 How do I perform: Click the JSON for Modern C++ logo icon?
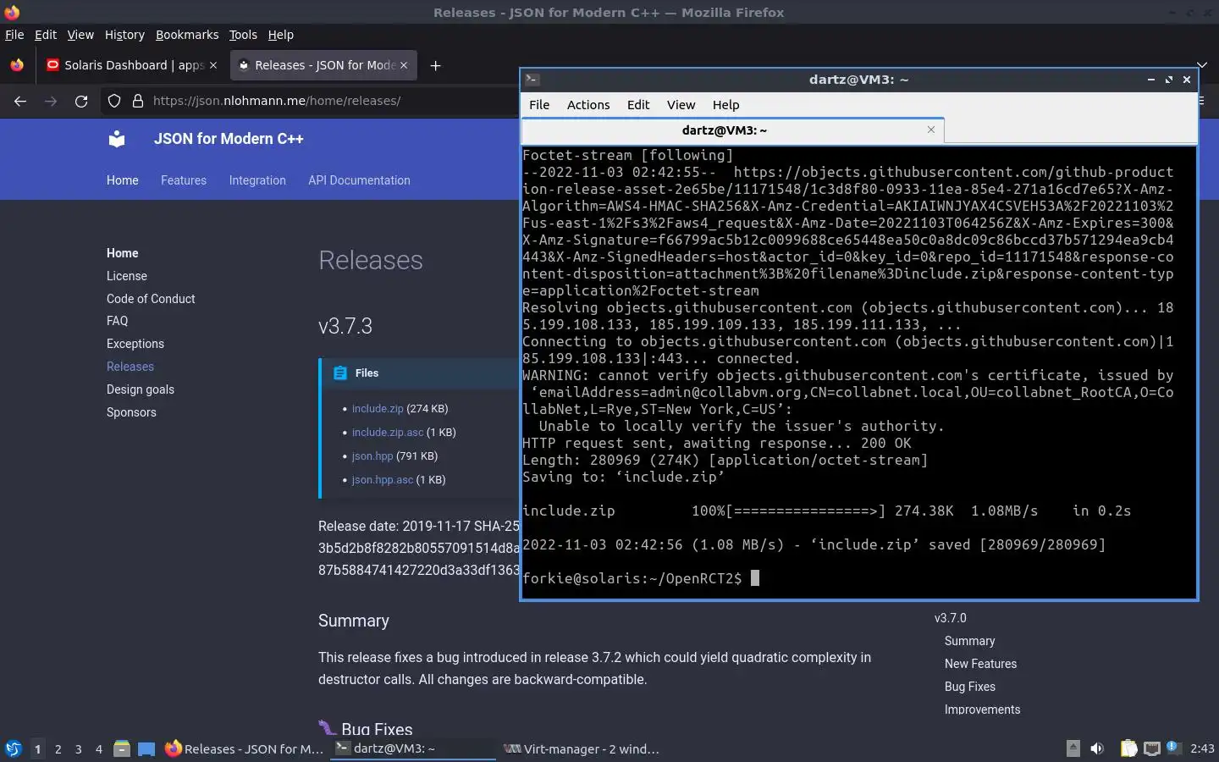click(117, 139)
